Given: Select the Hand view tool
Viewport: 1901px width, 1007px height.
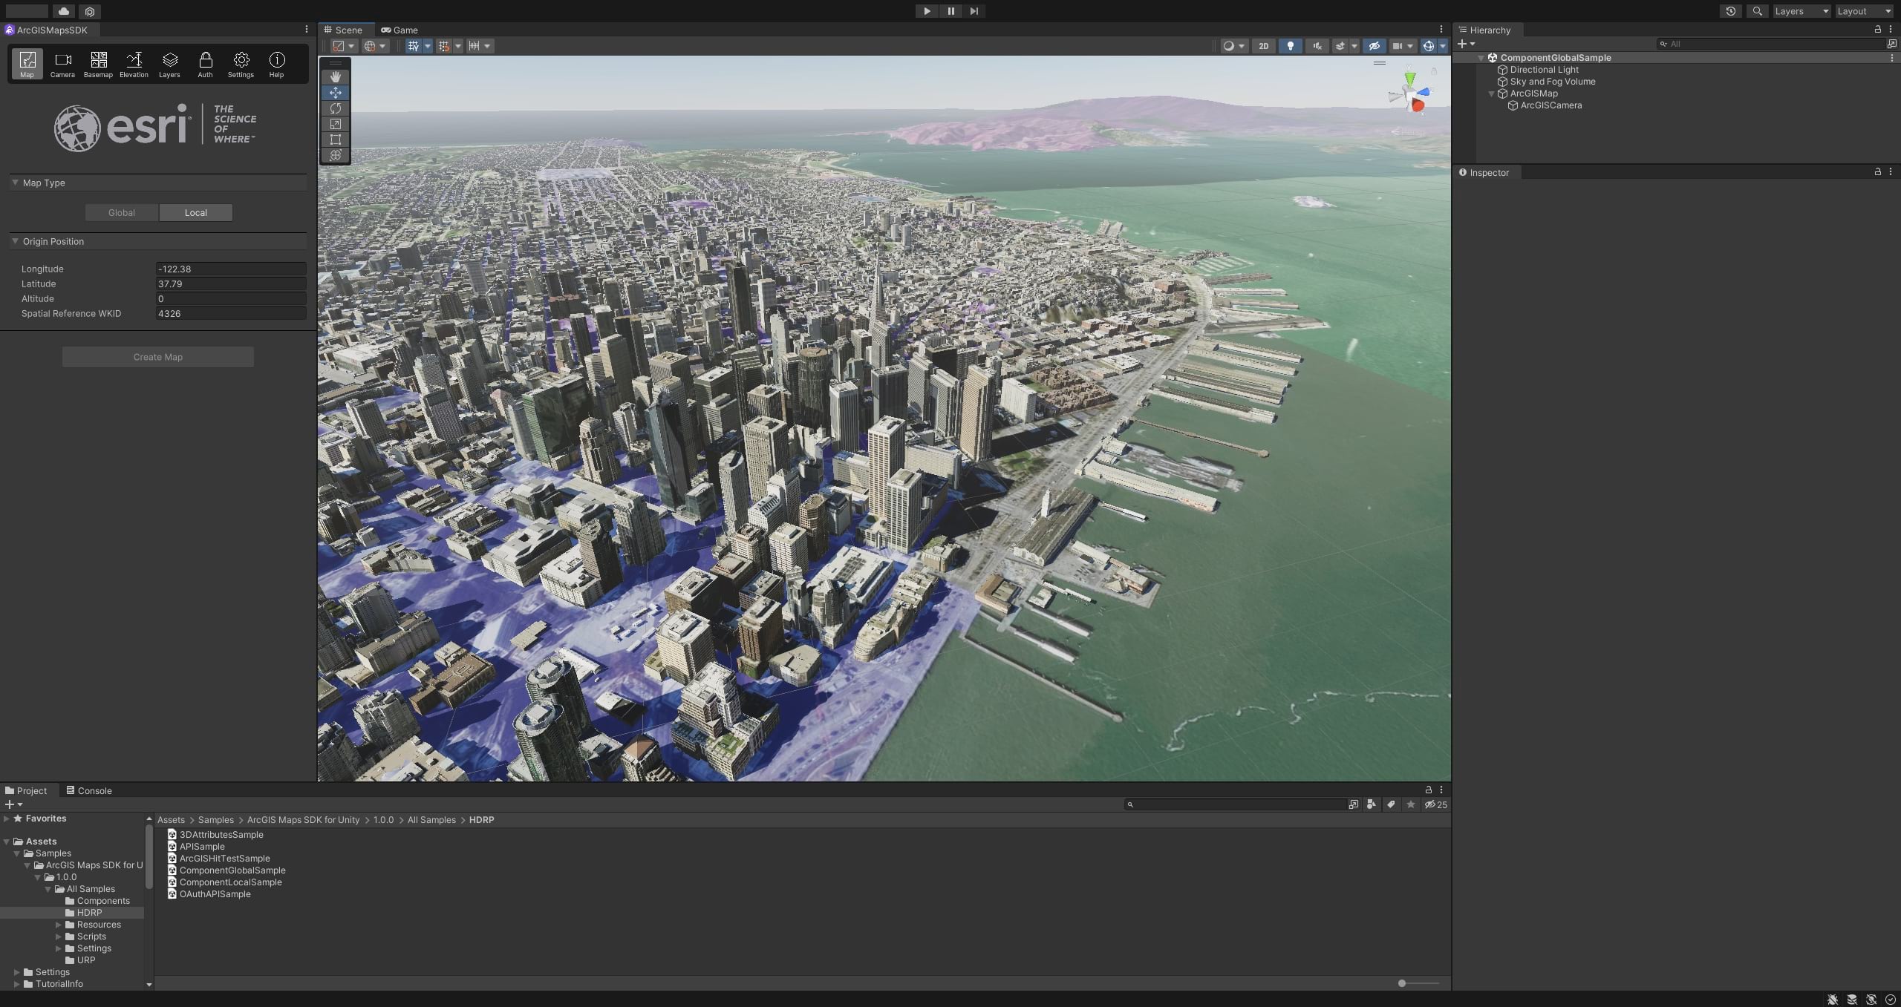Looking at the screenshot, I should [x=336, y=76].
